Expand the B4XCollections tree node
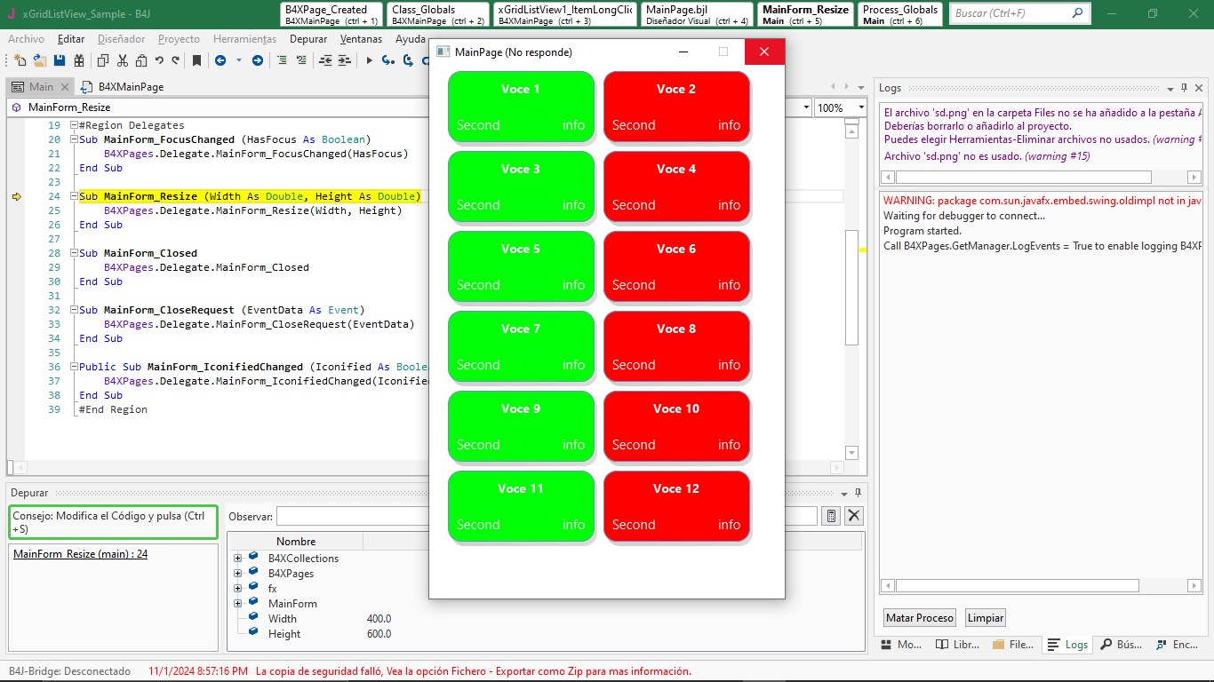Viewport: 1214px width, 682px height. (238, 559)
